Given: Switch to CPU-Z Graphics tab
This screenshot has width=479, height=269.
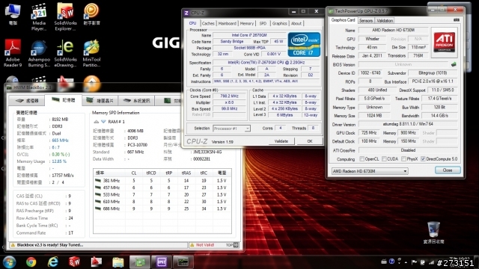Looking at the screenshot, I should [279, 23].
